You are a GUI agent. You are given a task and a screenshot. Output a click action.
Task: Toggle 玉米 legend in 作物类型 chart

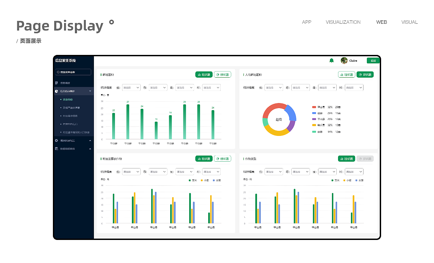[x=335, y=180]
